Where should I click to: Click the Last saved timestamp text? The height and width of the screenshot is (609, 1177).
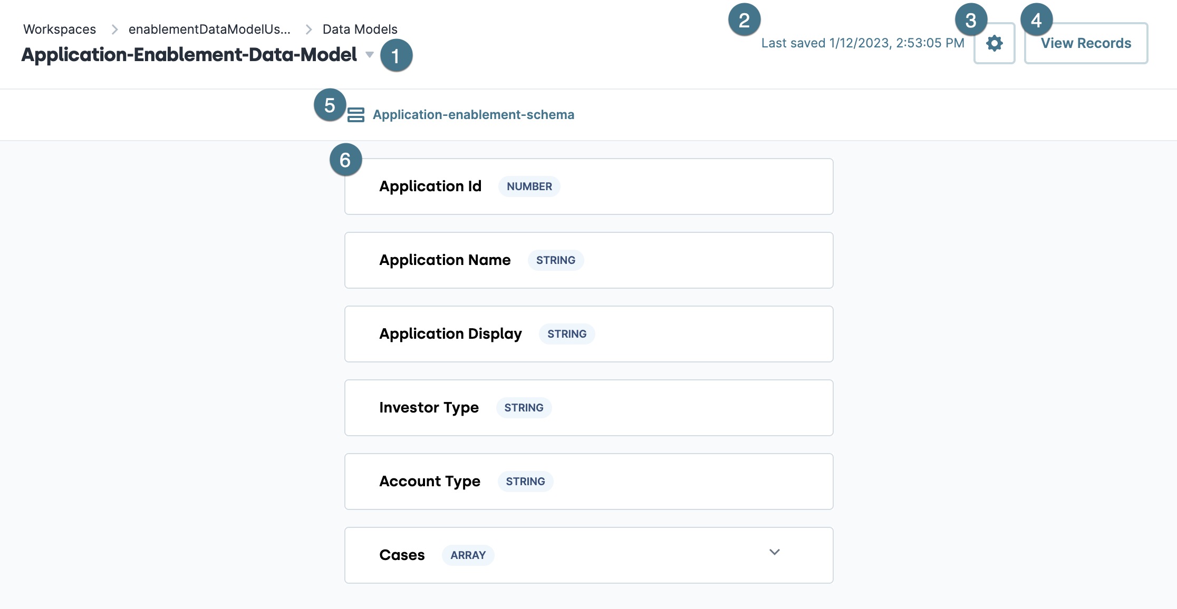point(863,43)
